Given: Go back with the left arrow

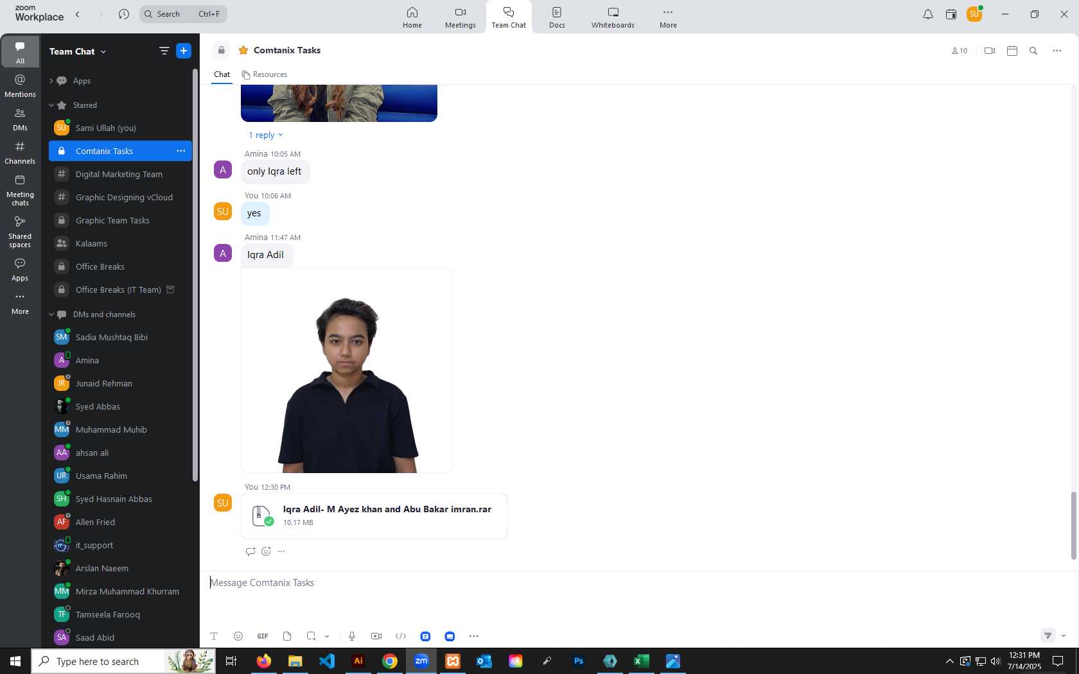Looking at the screenshot, I should [x=78, y=14].
